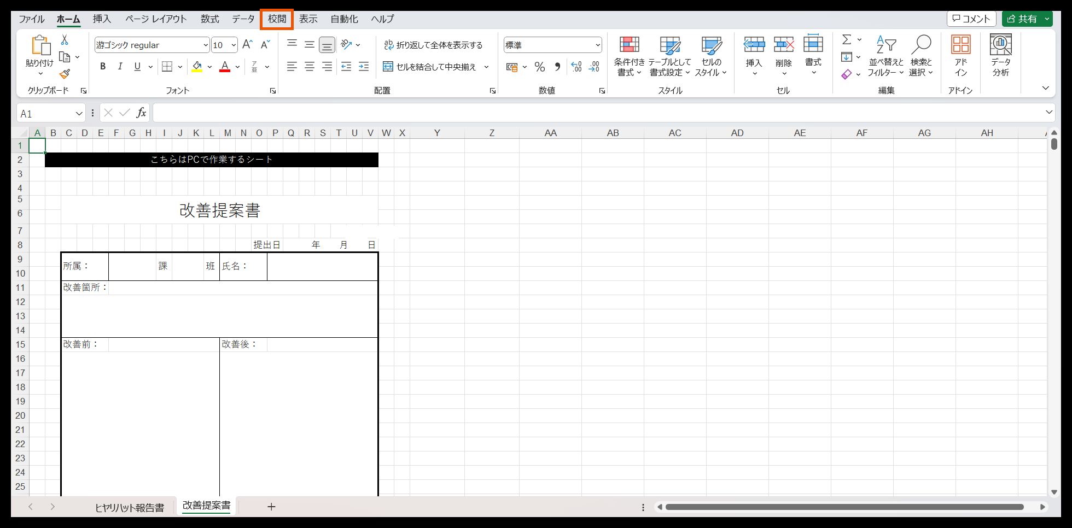
Task: Select the 太字 (Bold) icon
Action: point(103,67)
